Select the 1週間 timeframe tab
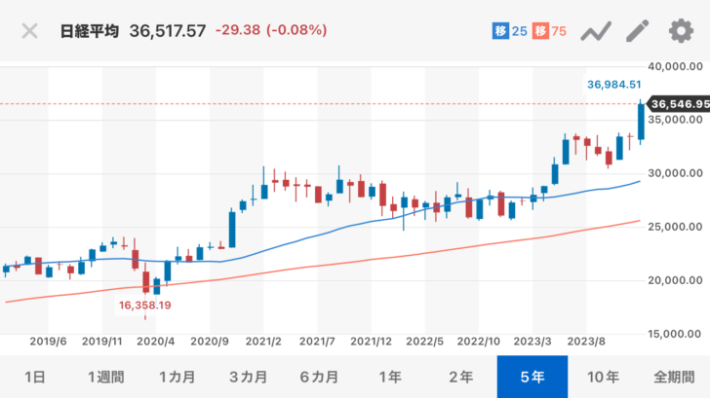The height and width of the screenshot is (398, 710). click(x=105, y=377)
